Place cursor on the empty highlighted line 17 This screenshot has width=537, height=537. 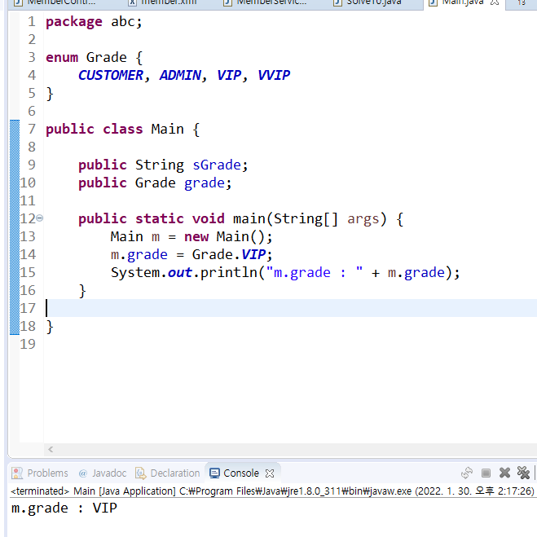[291, 308]
